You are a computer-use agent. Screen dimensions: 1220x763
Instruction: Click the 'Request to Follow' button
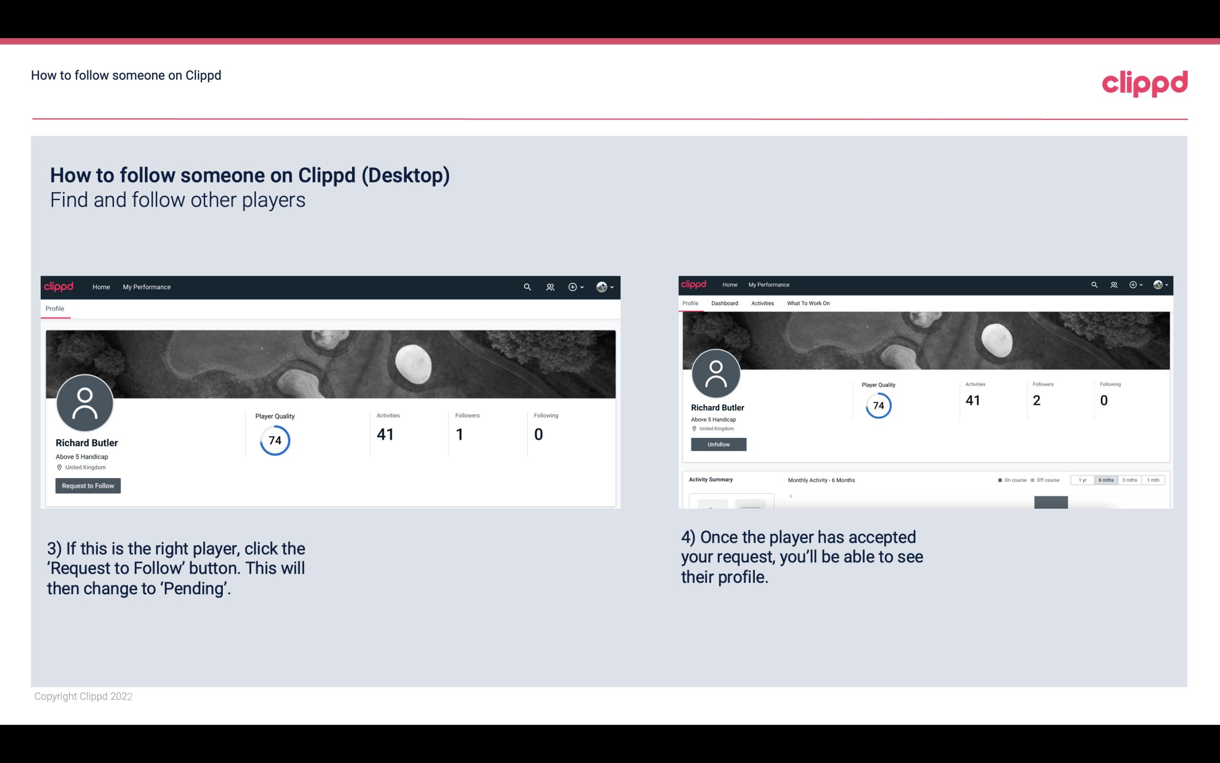click(x=88, y=485)
